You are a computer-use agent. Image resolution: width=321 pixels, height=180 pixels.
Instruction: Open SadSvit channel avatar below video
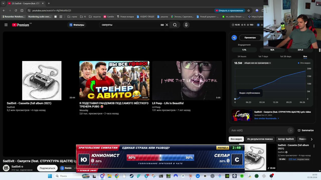coord(6,168)
